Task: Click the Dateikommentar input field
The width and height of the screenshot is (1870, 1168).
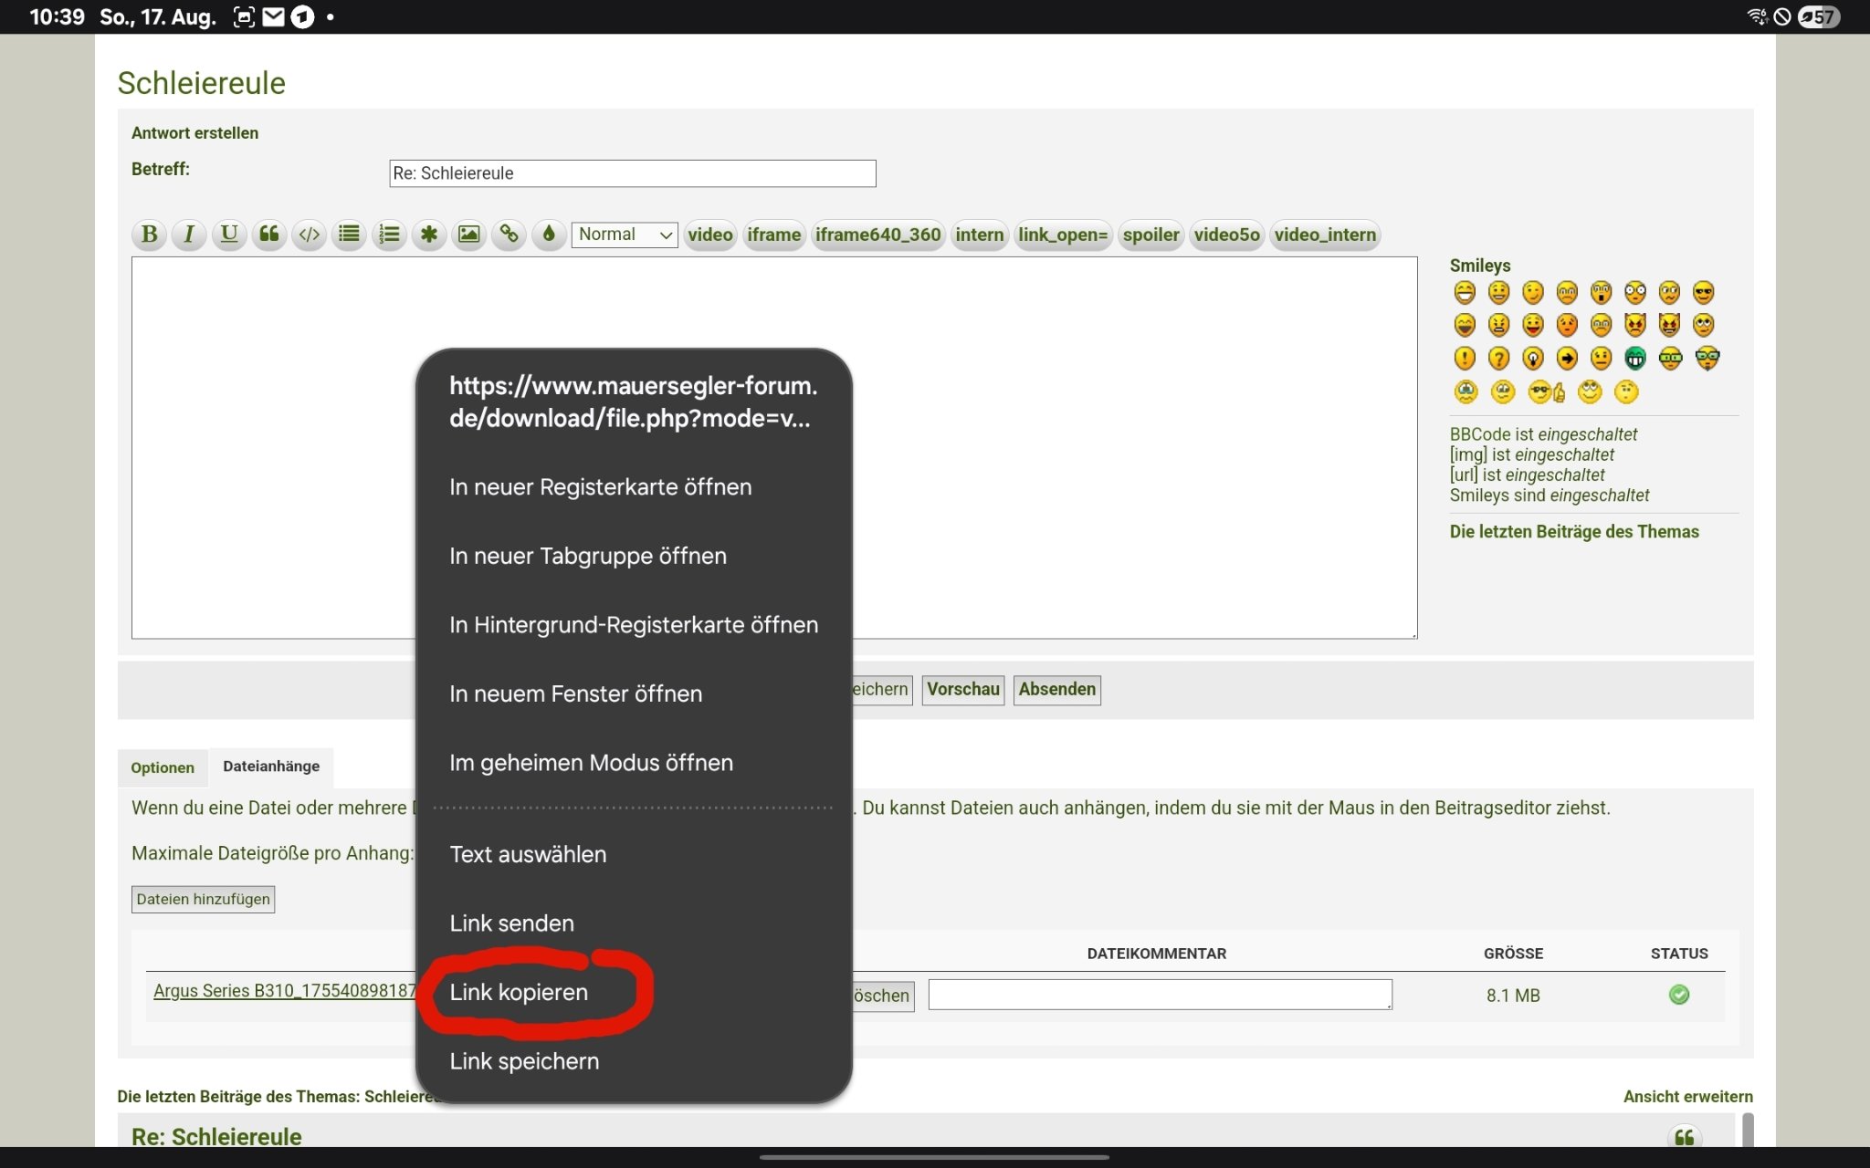Action: click(x=1161, y=995)
